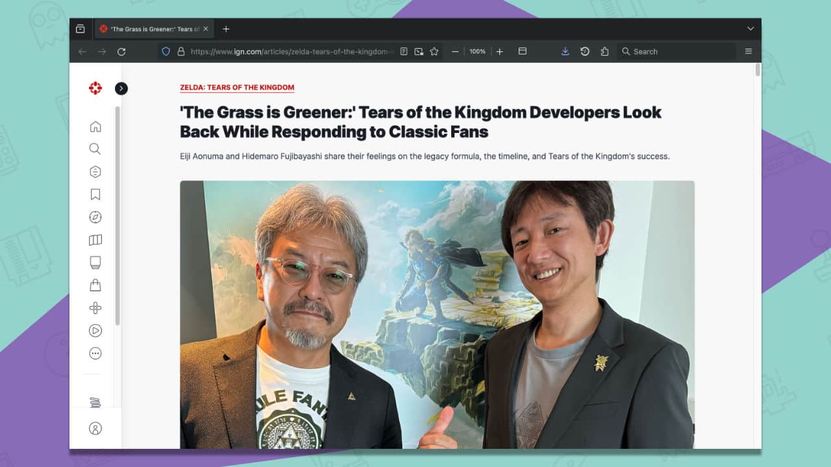This screenshot has height=467, width=831.
Task: Click the video play icon in IGN sidebar
Action: (x=95, y=330)
